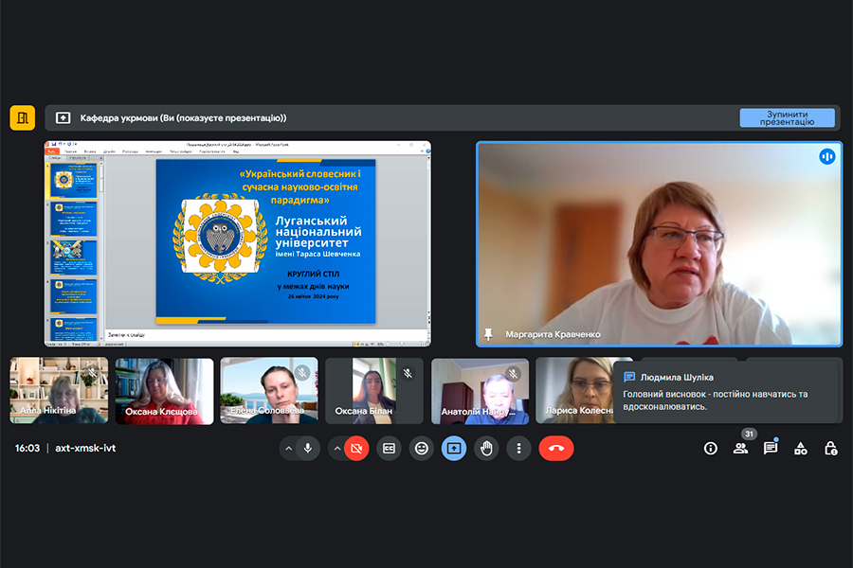Image resolution: width=853 pixels, height=568 pixels.
Task: Select Оксана Білан's video tile
Action: tap(374, 390)
